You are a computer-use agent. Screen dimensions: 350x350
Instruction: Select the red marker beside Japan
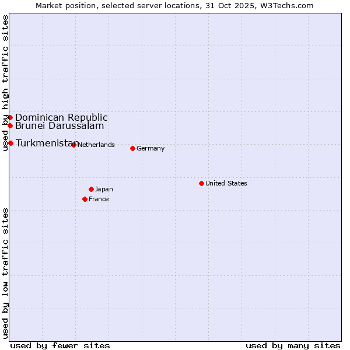pyautogui.click(x=91, y=189)
